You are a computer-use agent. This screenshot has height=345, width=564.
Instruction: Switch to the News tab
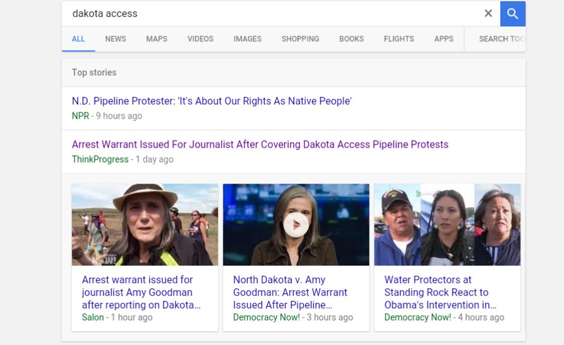116,39
